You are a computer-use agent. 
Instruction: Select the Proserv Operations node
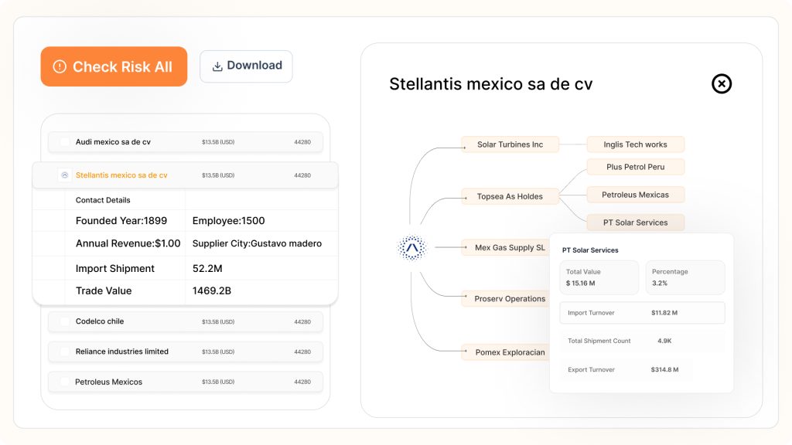pos(506,299)
